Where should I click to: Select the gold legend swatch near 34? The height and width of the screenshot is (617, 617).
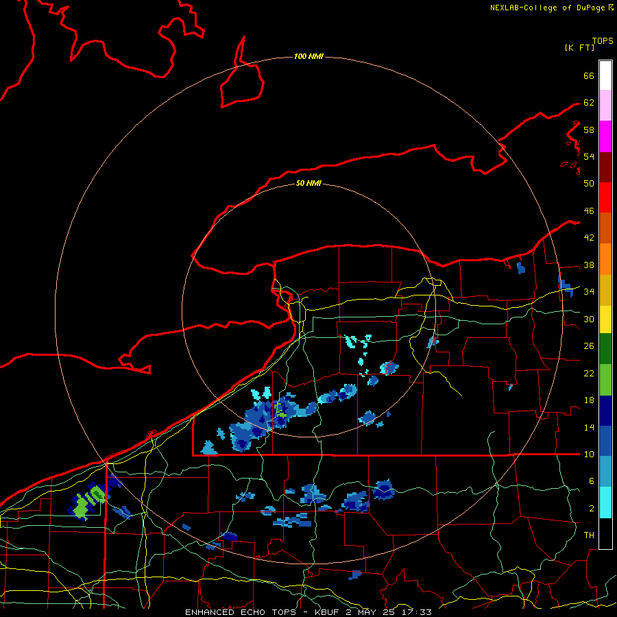coord(605,289)
